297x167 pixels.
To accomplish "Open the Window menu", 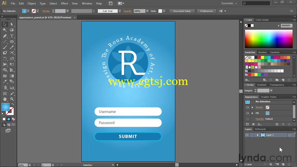I will (x=87, y=3).
